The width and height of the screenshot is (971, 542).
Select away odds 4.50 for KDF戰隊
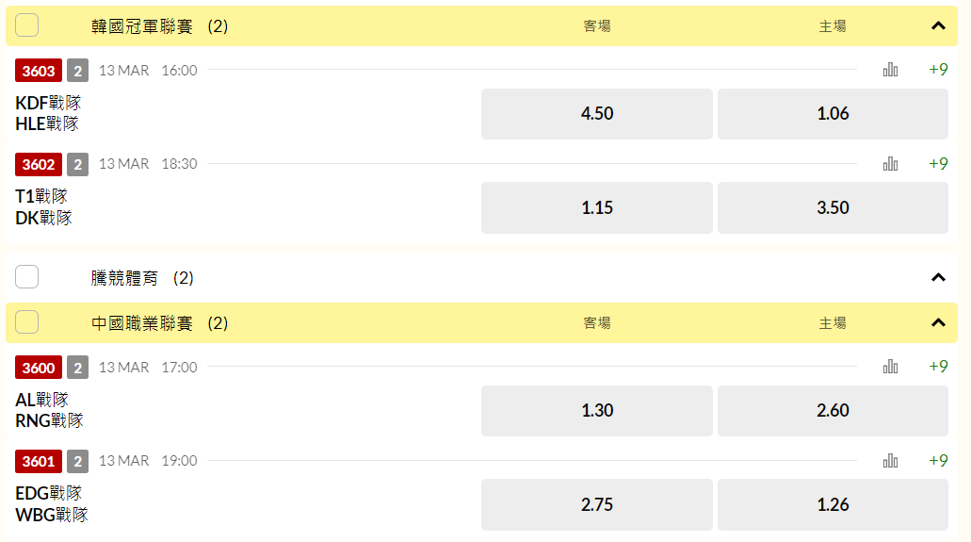[597, 113]
